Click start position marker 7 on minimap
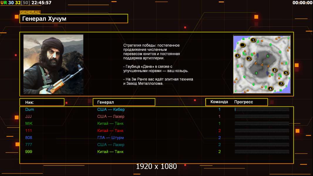 click(x=281, y=84)
